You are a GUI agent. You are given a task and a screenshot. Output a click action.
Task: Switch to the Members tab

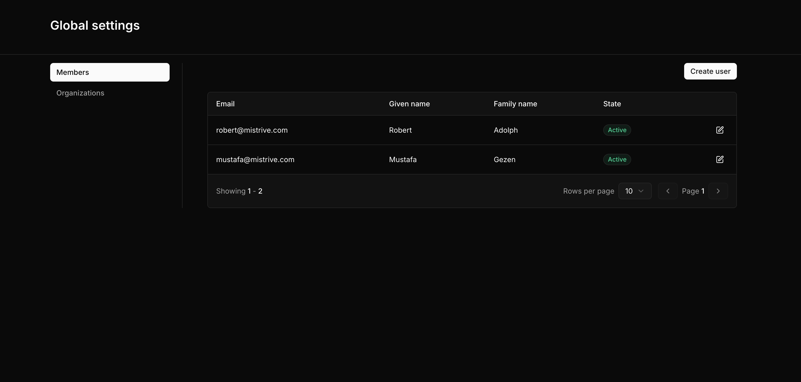tap(109, 72)
